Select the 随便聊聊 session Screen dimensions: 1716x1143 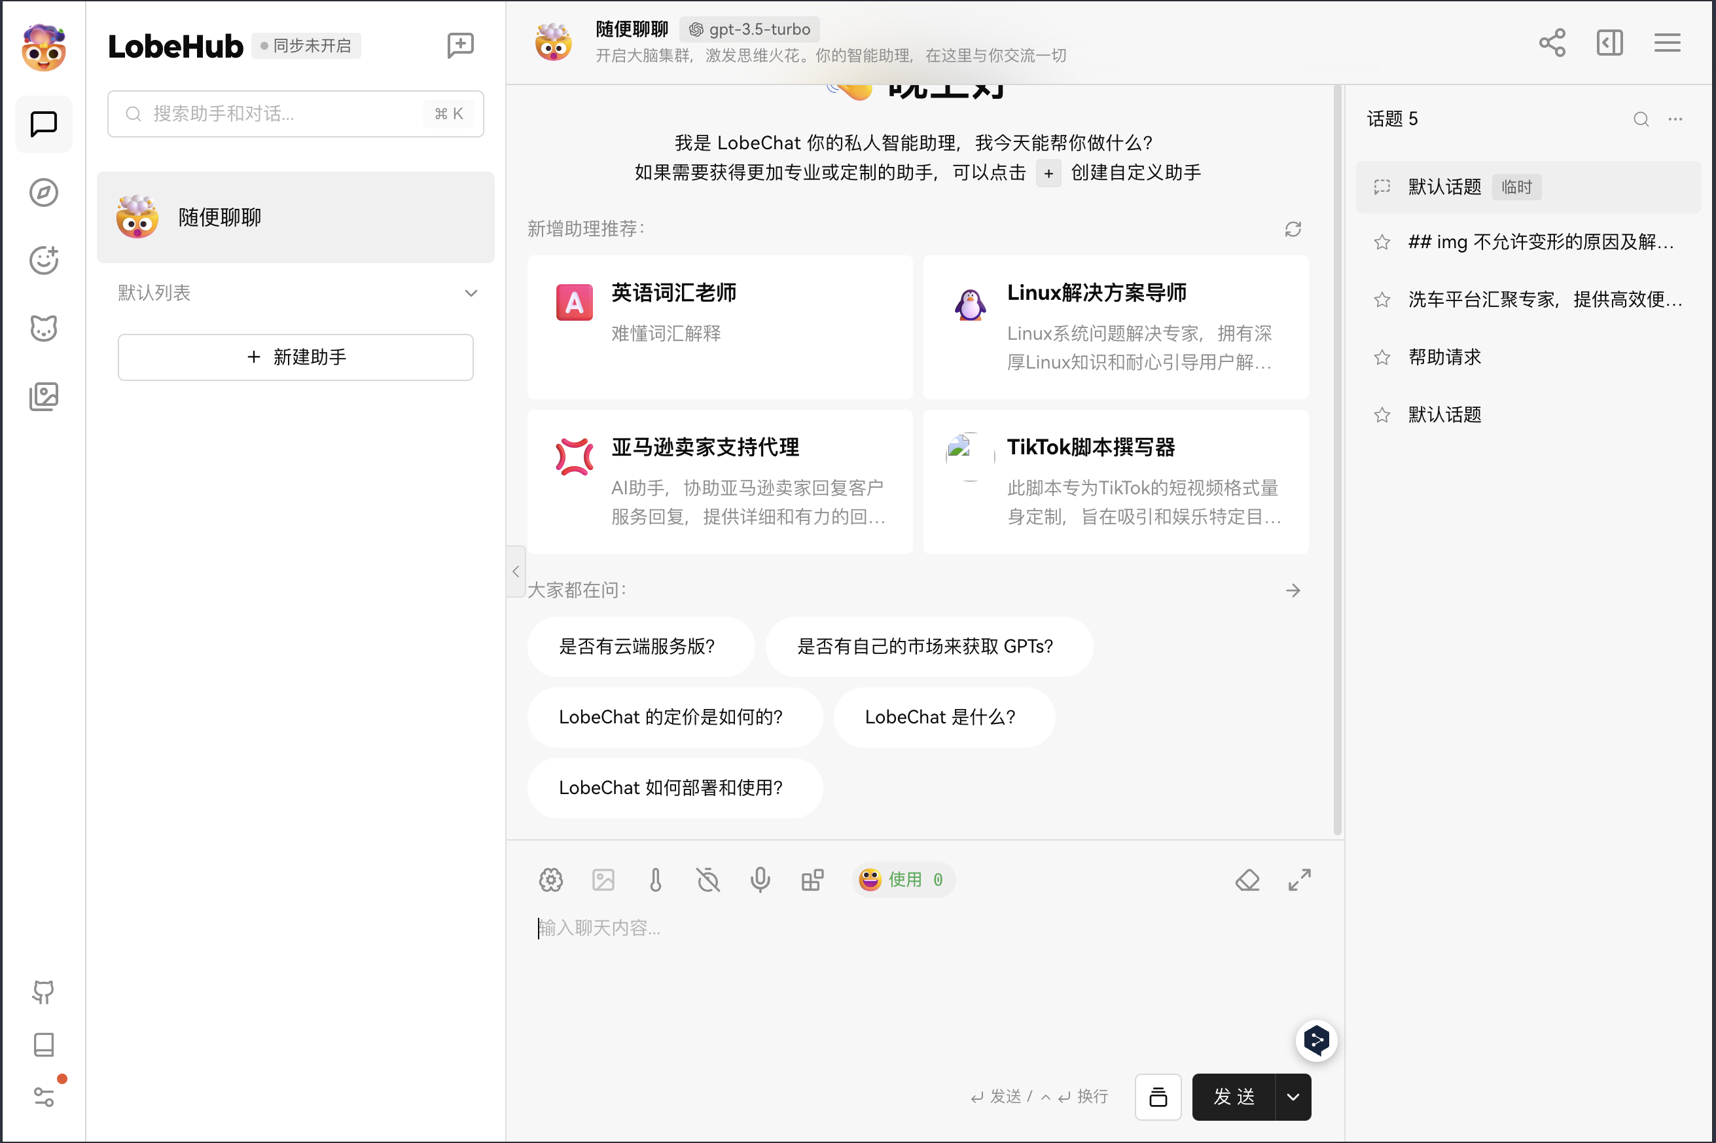(x=296, y=217)
